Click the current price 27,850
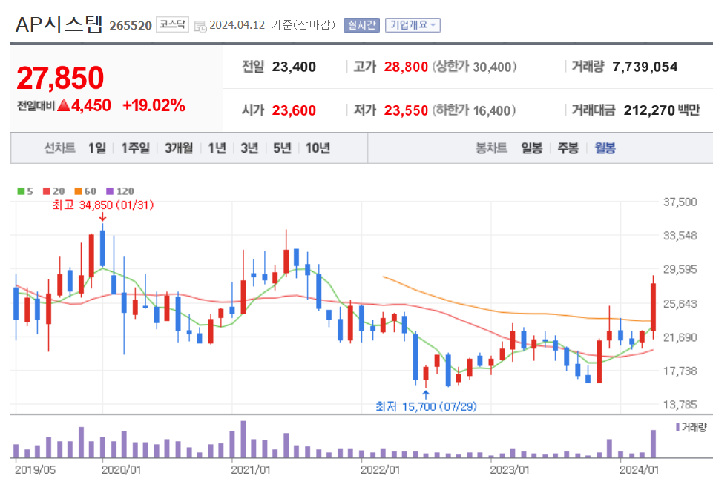This screenshot has height=493, width=713. [61, 78]
